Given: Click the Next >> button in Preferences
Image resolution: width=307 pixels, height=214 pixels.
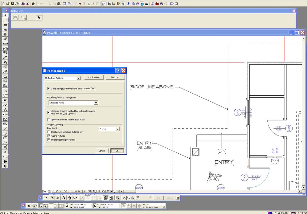Looking at the screenshot, I should (115, 78).
